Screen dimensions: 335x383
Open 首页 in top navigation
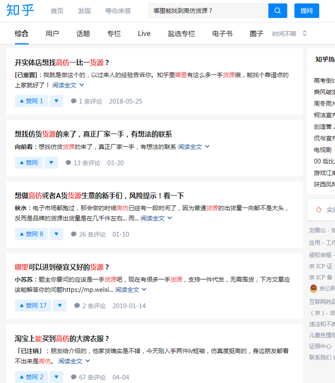click(57, 11)
